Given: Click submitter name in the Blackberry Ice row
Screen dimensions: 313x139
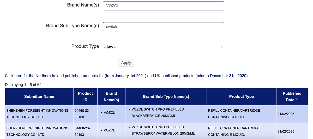Looking at the screenshot, I should click(37, 114).
